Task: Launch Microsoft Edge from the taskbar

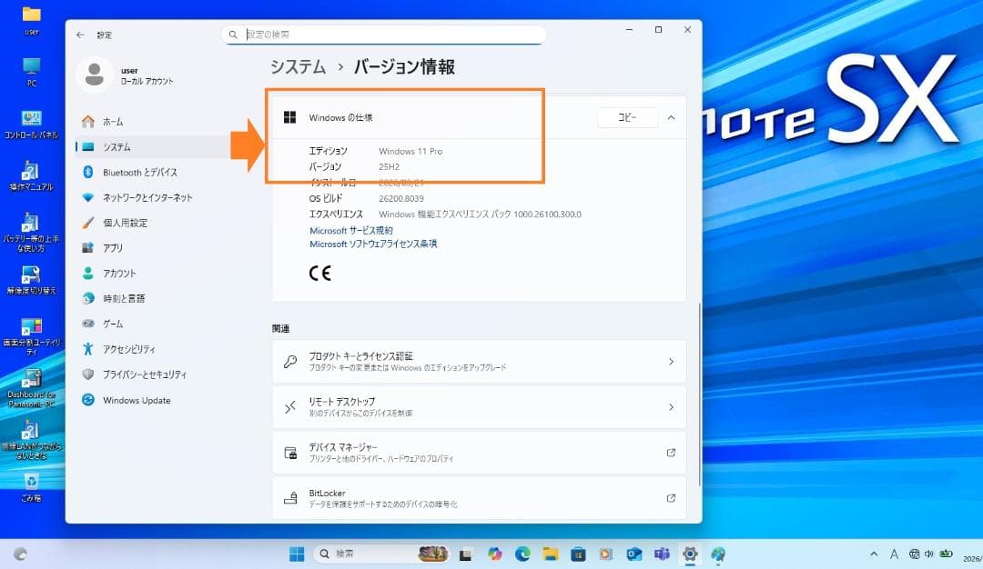Action: [522, 554]
